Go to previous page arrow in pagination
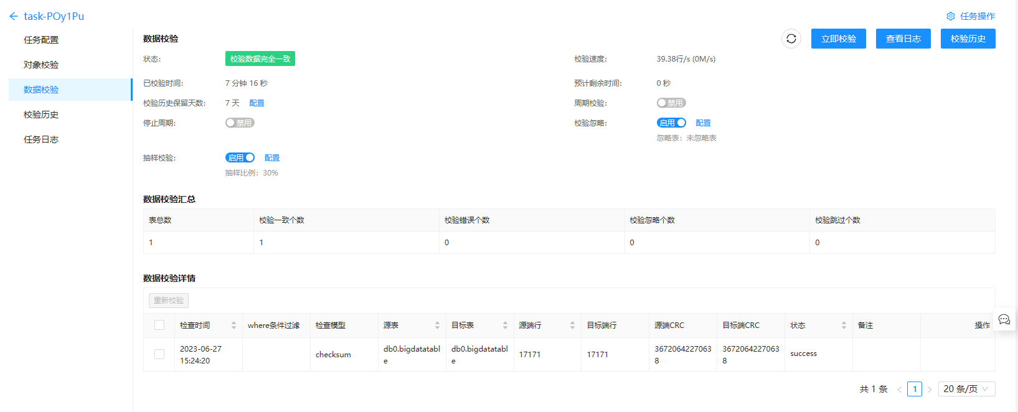The height and width of the screenshot is (412, 1018). [899, 390]
